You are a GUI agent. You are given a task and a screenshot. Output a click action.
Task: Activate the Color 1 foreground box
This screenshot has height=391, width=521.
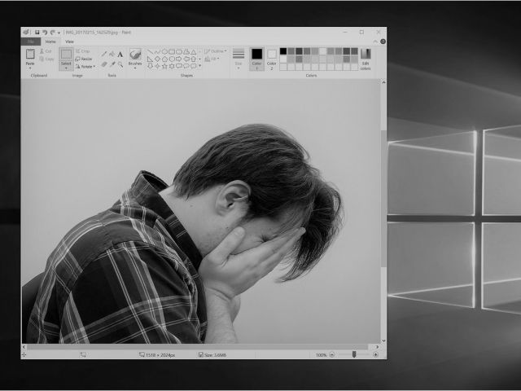[256, 57]
